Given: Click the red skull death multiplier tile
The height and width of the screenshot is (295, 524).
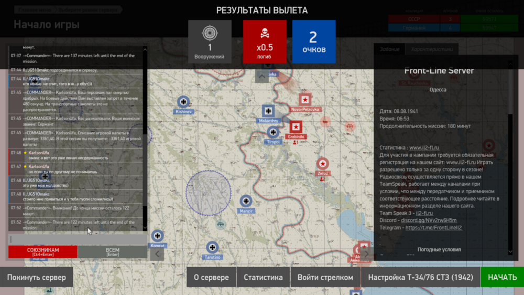Looking at the screenshot, I should 265,41.
